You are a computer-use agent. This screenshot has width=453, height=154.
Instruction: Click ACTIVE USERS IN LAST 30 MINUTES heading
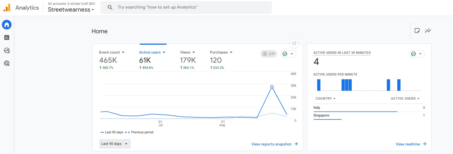342,53
